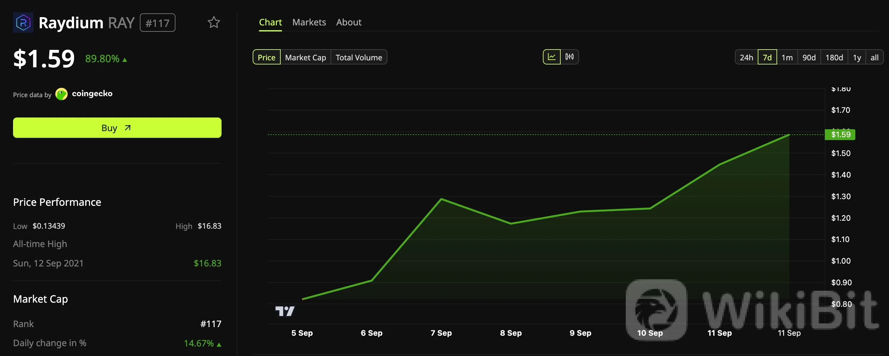
Task: Set chart range to 90d
Action: coord(809,57)
